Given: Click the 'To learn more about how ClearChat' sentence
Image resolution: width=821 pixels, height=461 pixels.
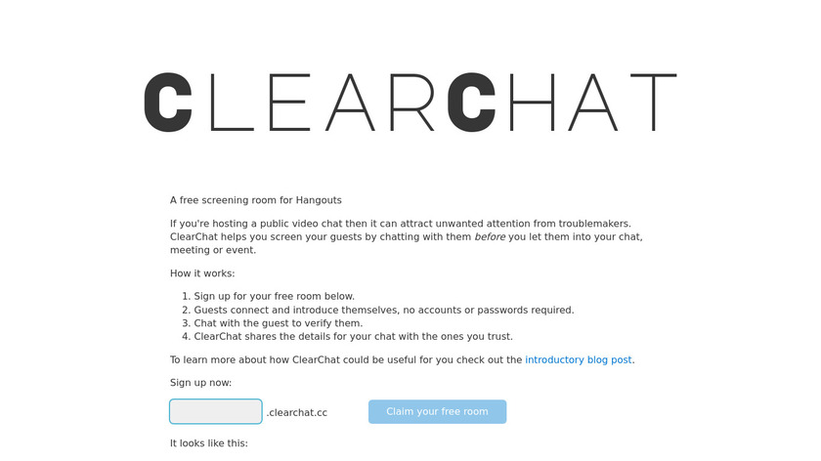Looking at the screenshot, I should [346, 359].
